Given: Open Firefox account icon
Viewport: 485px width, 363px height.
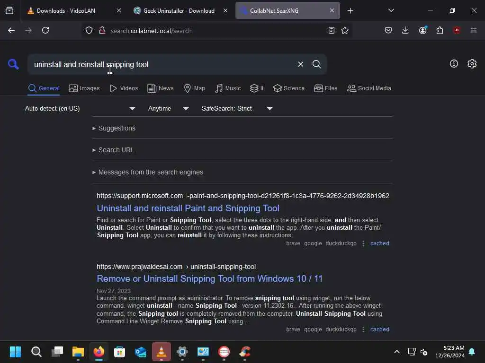Looking at the screenshot, I should tap(422, 30).
